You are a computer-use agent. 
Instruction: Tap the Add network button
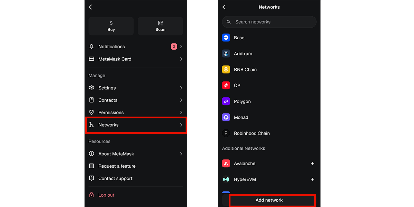tap(269, 200)
